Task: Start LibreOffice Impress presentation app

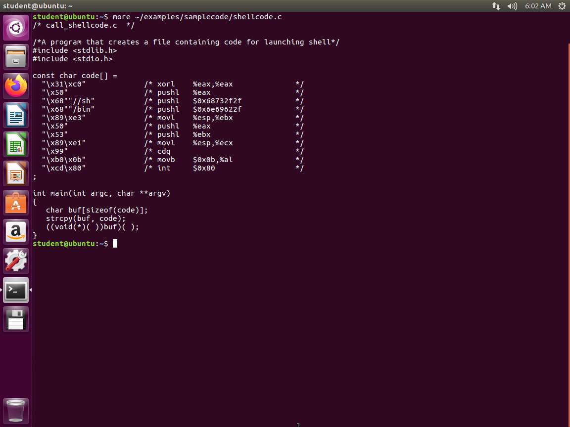Action: (x=16, y=174)
